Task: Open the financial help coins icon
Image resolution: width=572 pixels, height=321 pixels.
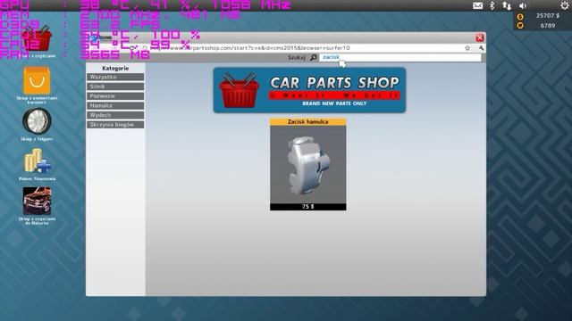Action: click(x=38, y=160)
